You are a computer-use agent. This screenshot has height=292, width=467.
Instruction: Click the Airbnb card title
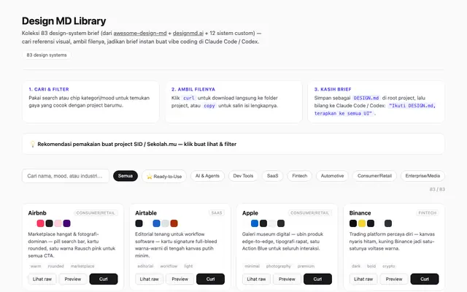click(37, 213)
